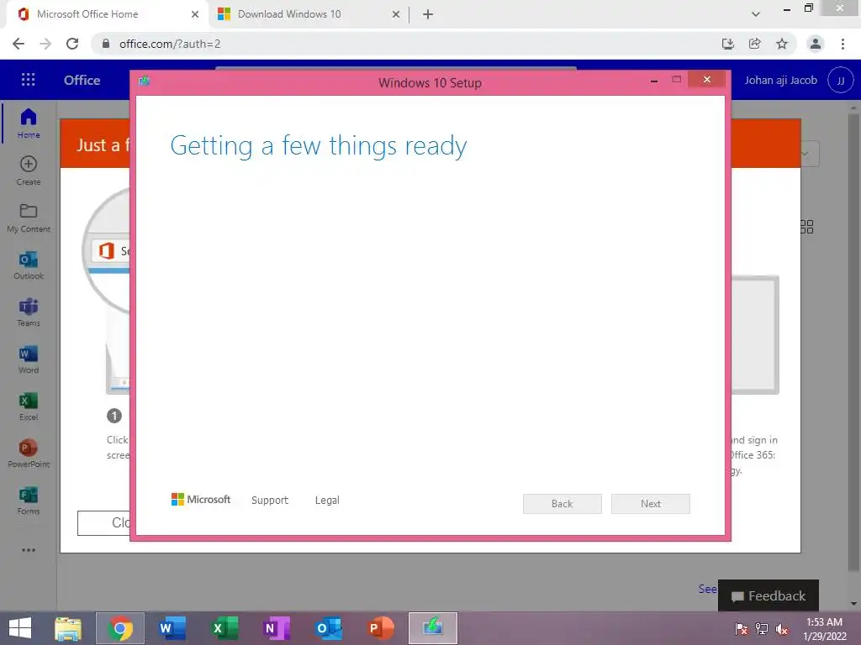Go to Home in Office sidebar
Image resolution: width=861 pixels, height=645 pixels.
point(29,123)
